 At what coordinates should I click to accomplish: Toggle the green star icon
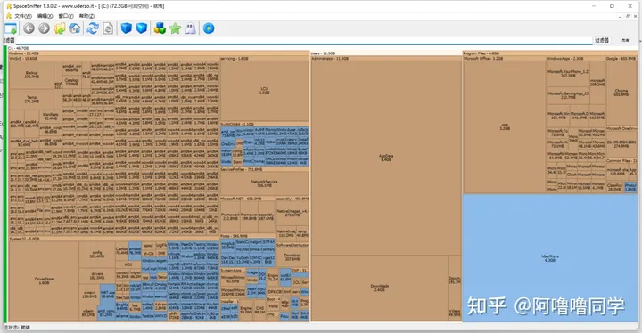(176, 28)
